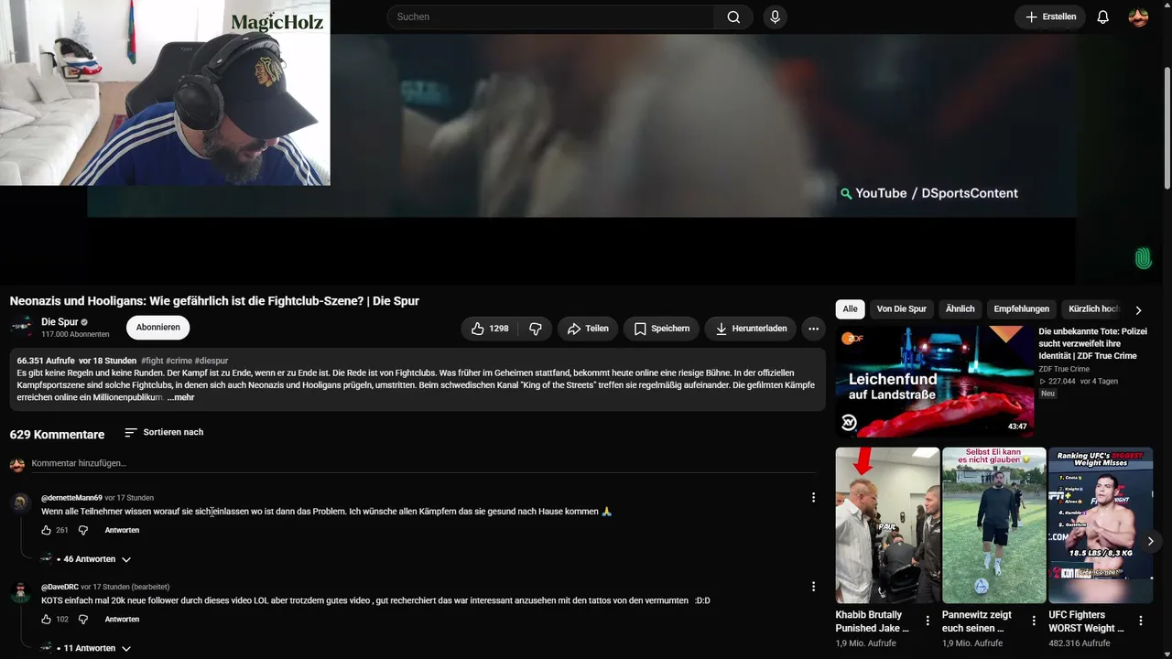Expand the 11 Antworten replies
The height and width of the screenshot is (659, 1172).
tap(95, 648)
